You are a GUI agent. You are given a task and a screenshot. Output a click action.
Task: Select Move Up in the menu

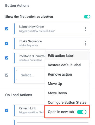(x=67, y=84)
